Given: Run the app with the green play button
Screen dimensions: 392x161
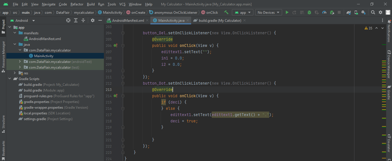Looking at the screenshot, I should (287, 12).
